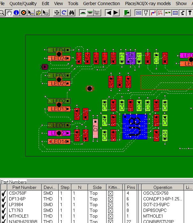This screenshot has height=223, width=193.
Task: Sort by Step column header
Action: 65,187
